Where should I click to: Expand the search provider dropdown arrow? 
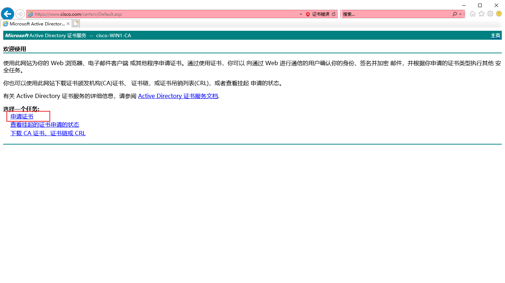pos(461,14)
